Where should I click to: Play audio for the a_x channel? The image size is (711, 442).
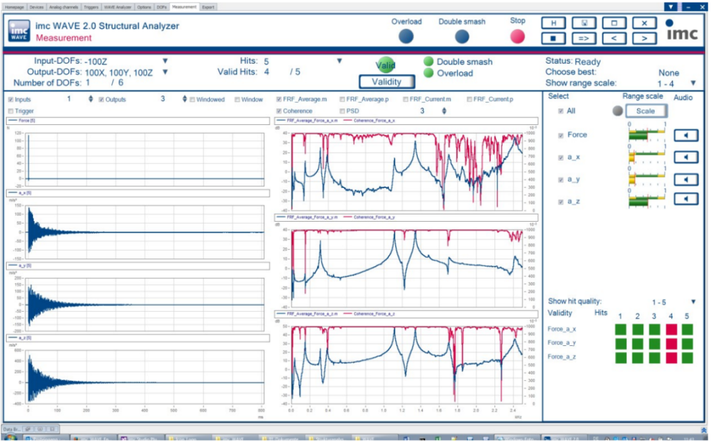(685, 157)
